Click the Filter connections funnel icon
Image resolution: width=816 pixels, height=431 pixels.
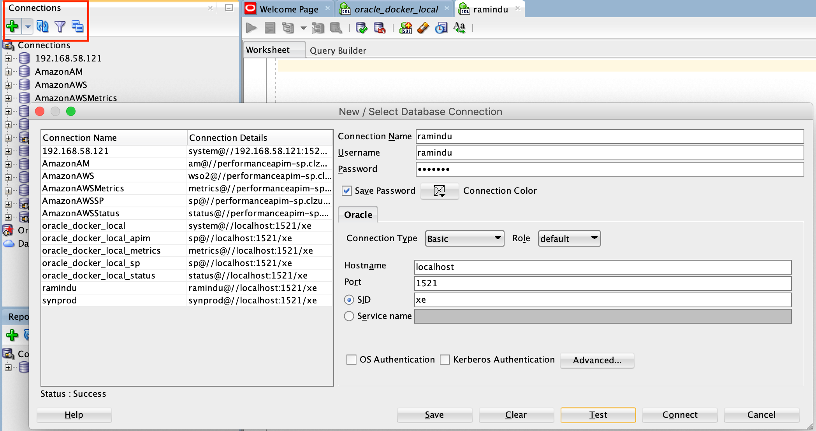point(60,26)
